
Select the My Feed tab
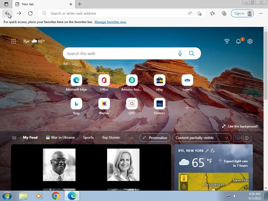pyautogui.click(x=30, y=138)
